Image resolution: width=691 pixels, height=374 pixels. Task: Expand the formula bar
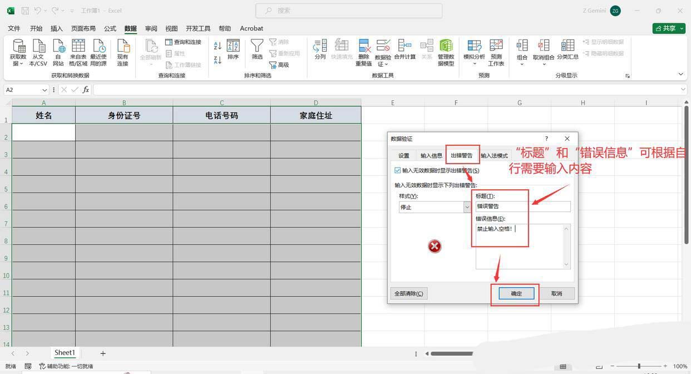pyautogui.click(x=684, y=90)
